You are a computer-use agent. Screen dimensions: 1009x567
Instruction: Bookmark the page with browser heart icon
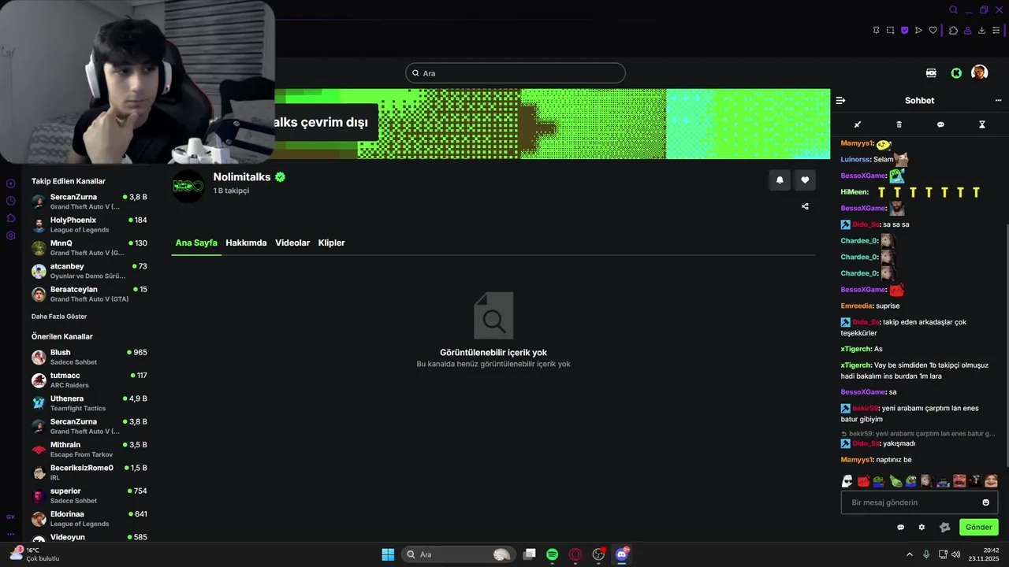pyautogui.click(x=933, y=31)
